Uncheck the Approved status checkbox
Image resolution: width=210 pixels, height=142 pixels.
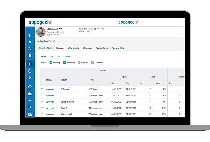pyautogui.click(x=64, y=63)
